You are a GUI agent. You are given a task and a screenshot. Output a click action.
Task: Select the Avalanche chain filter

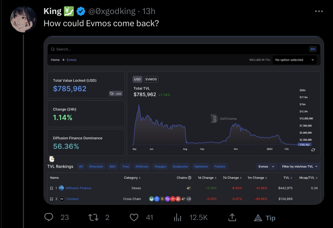pos(180,166)
